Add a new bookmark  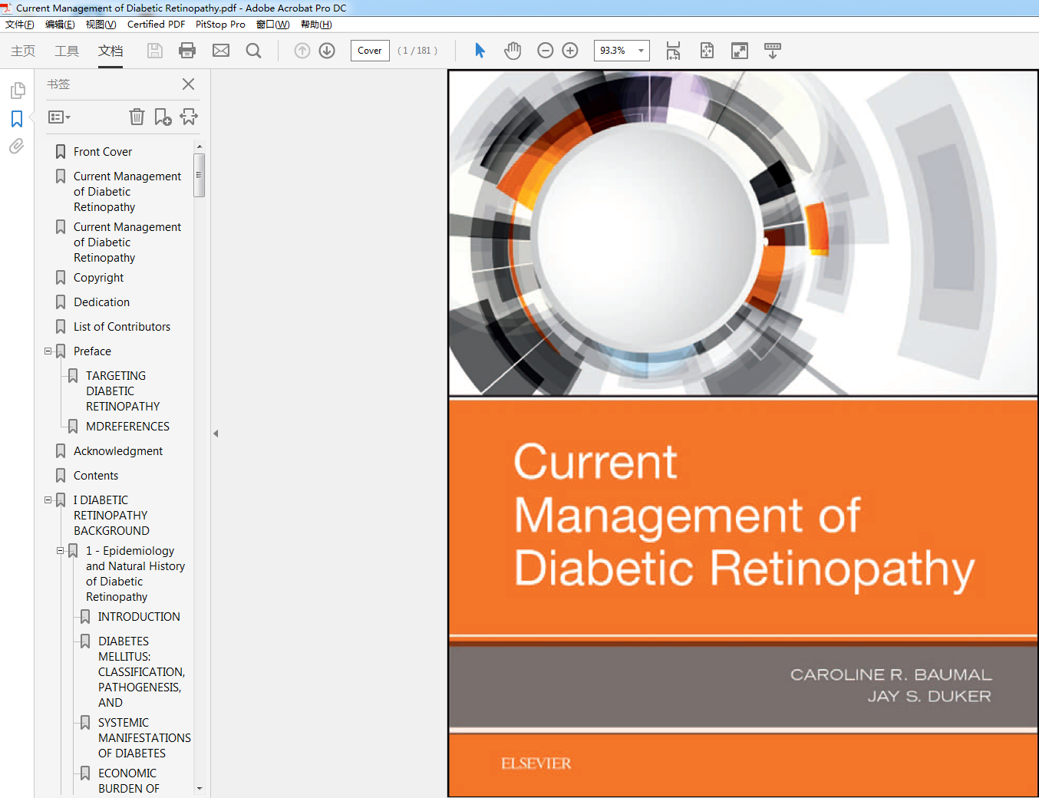coord(163,117)
